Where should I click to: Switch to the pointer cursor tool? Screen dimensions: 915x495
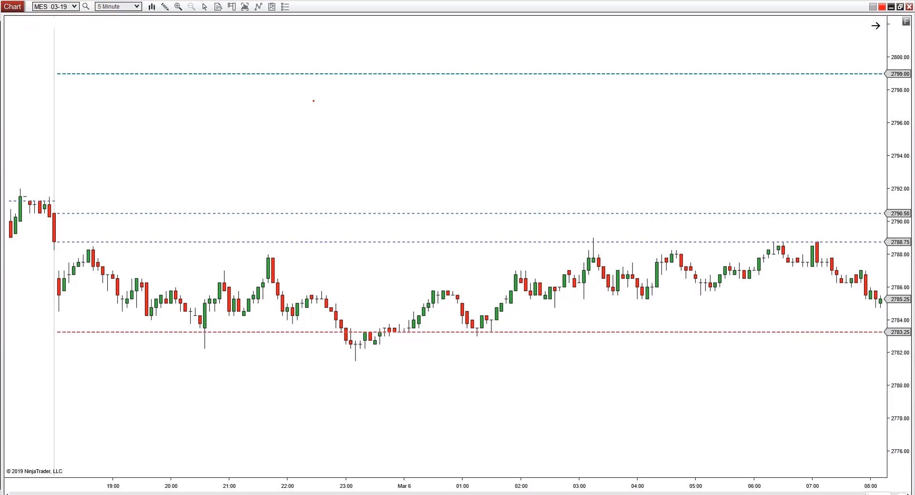tap(204, 7)
